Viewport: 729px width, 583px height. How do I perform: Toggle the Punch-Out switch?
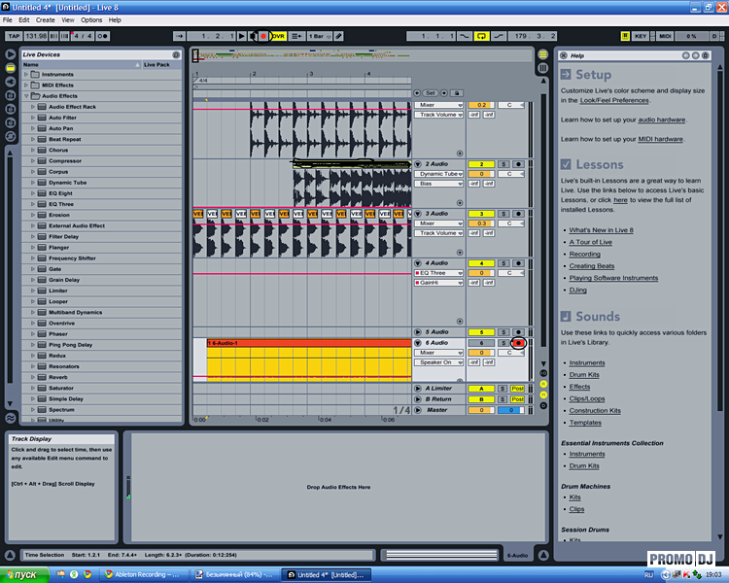(x=499, y=36)
